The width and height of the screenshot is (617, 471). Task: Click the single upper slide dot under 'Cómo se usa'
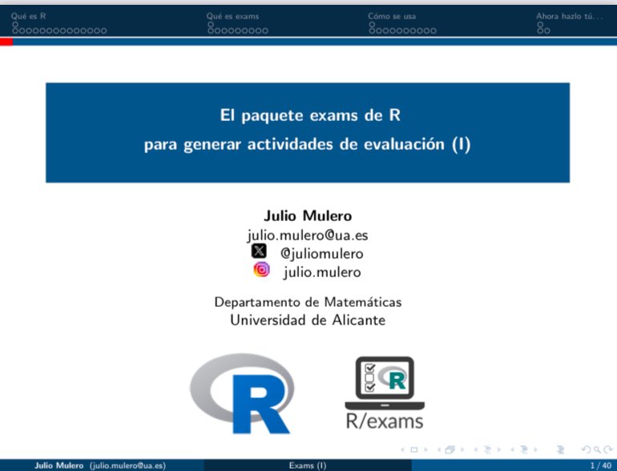click(x=372, y=24)
